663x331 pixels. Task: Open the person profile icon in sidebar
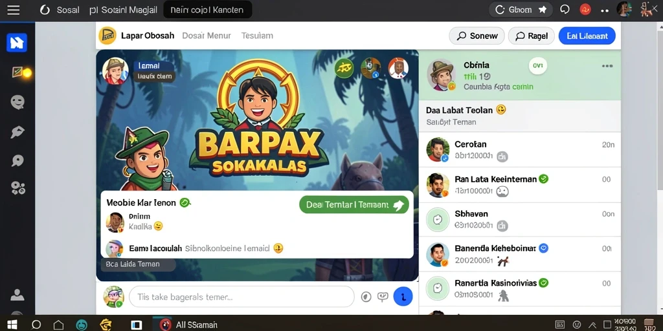(17, 294)
